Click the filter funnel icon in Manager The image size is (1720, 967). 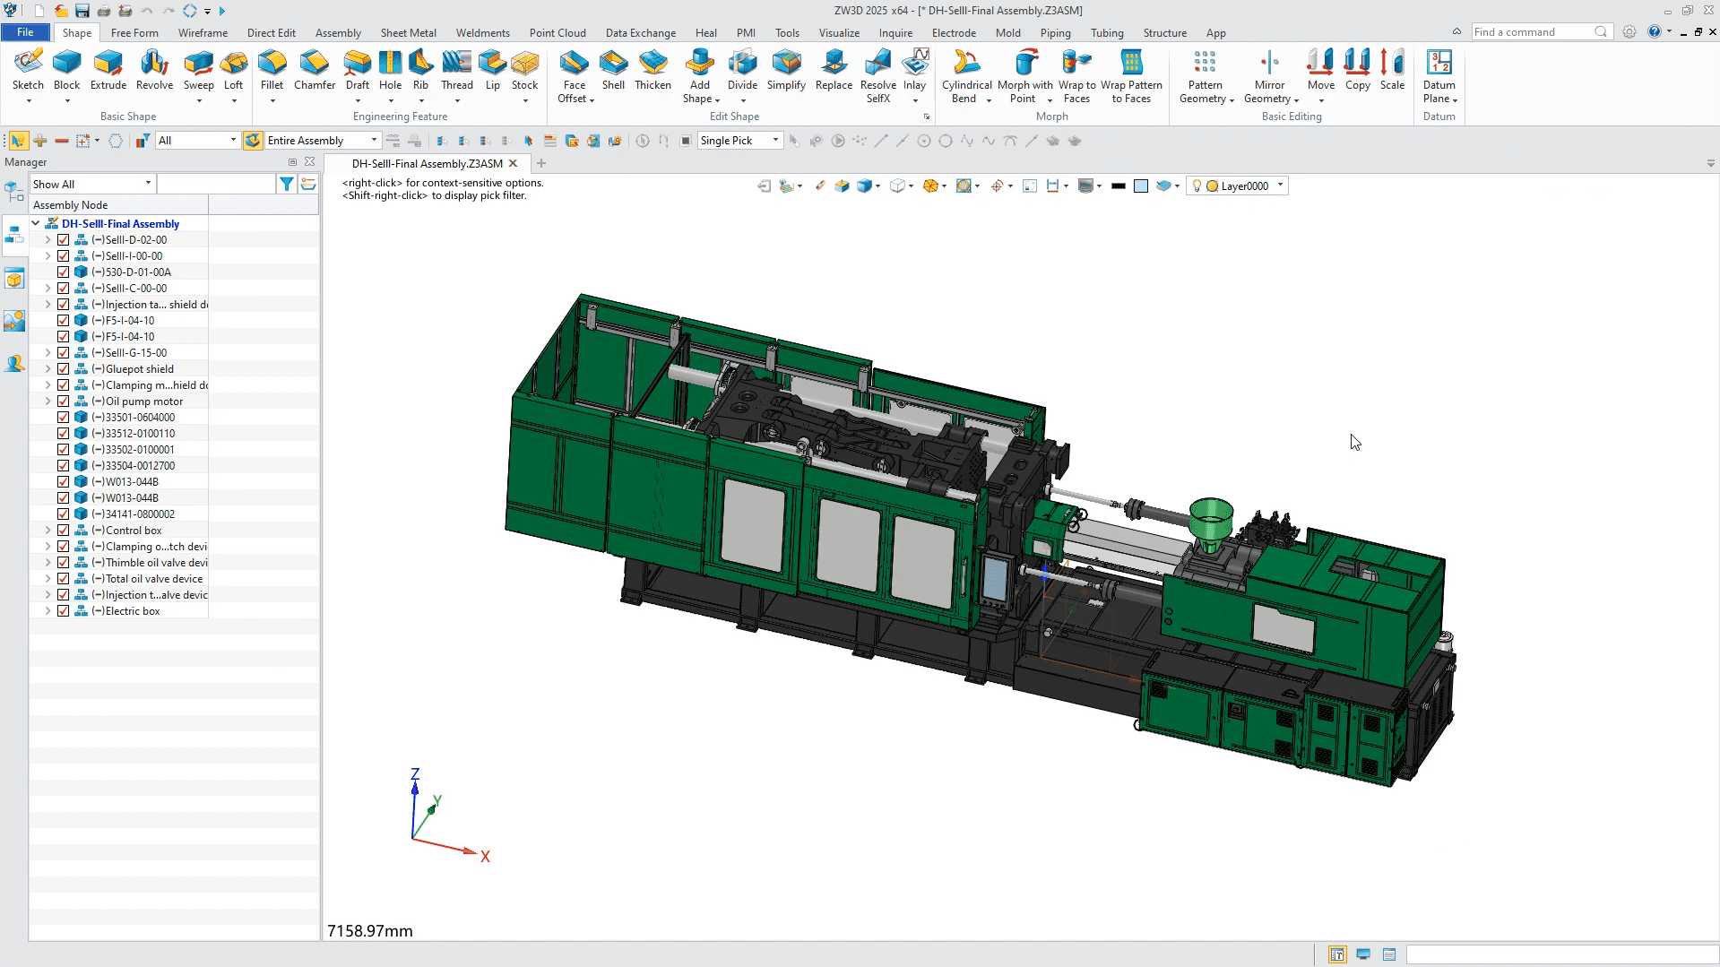click(x=287, y=184)
